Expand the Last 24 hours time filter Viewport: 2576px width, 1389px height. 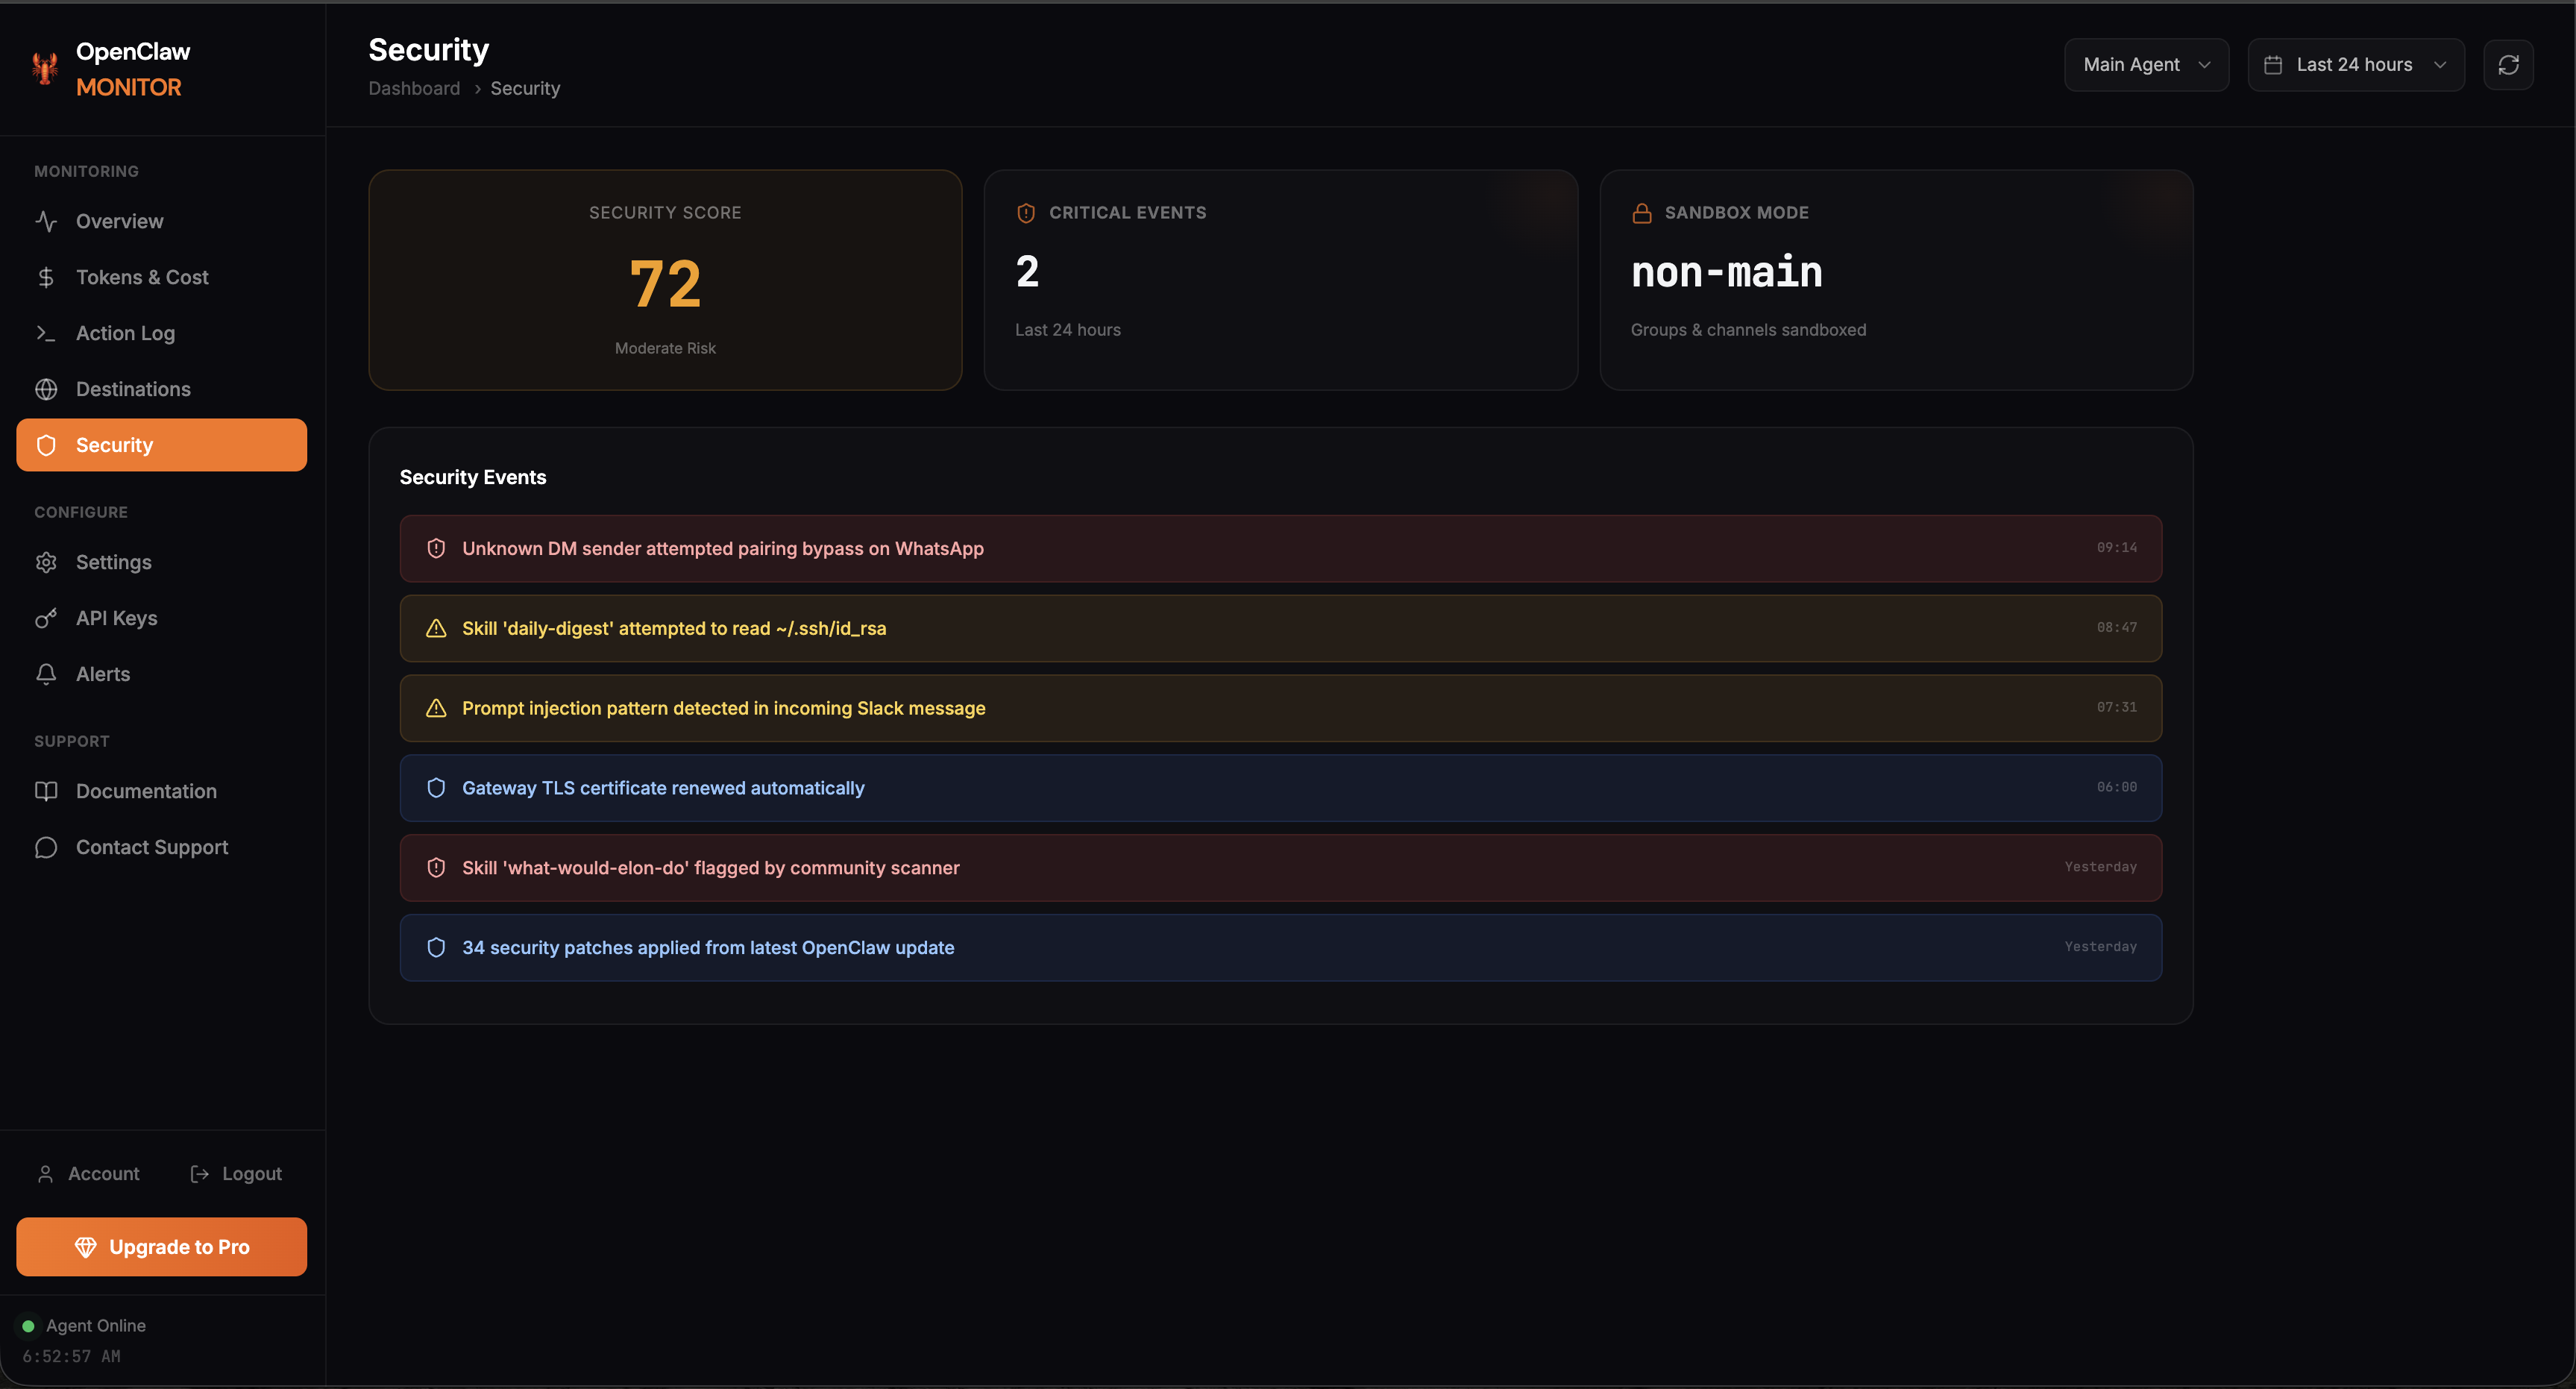pos(2356,64)
